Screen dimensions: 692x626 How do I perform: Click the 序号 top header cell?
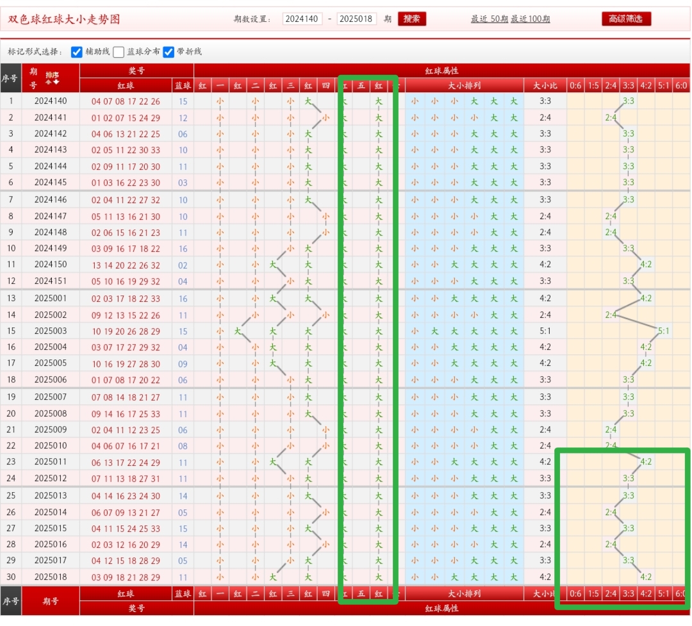click(11, 78)
